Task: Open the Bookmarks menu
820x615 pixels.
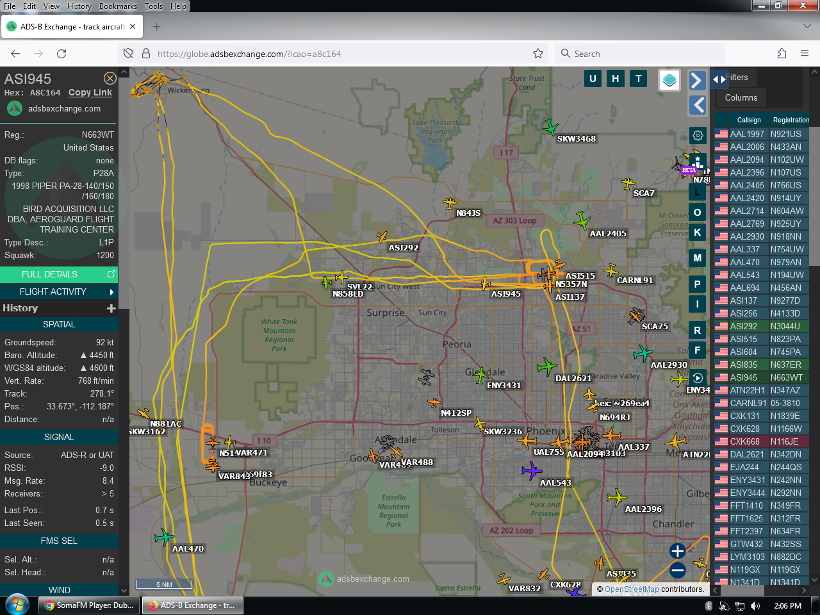Action: tap(118, 6)
